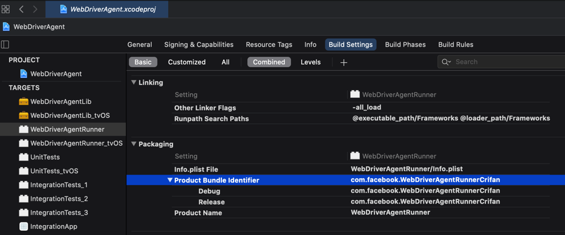
Task: Switch to the Info tab
Action: pyautogui.click(x=310, y=45)
